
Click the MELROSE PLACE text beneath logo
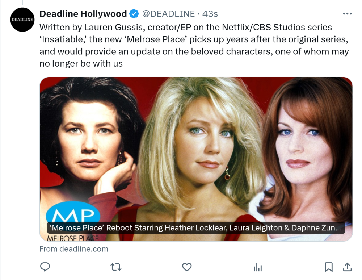pyautogui.click(x=73, y=238)
